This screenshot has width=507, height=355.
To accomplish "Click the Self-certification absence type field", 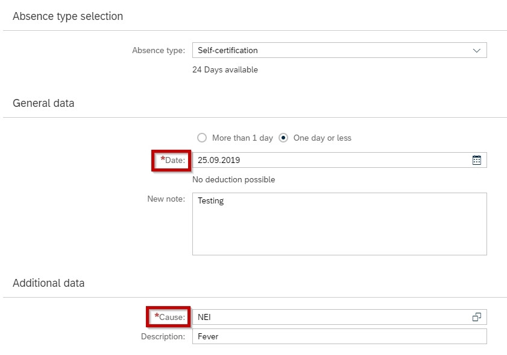I will coord(339,50).
